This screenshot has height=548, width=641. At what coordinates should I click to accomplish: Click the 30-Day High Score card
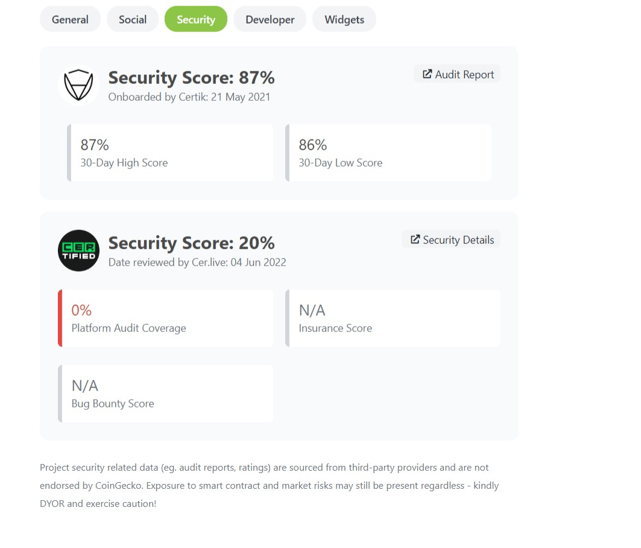tap(171, 153)
